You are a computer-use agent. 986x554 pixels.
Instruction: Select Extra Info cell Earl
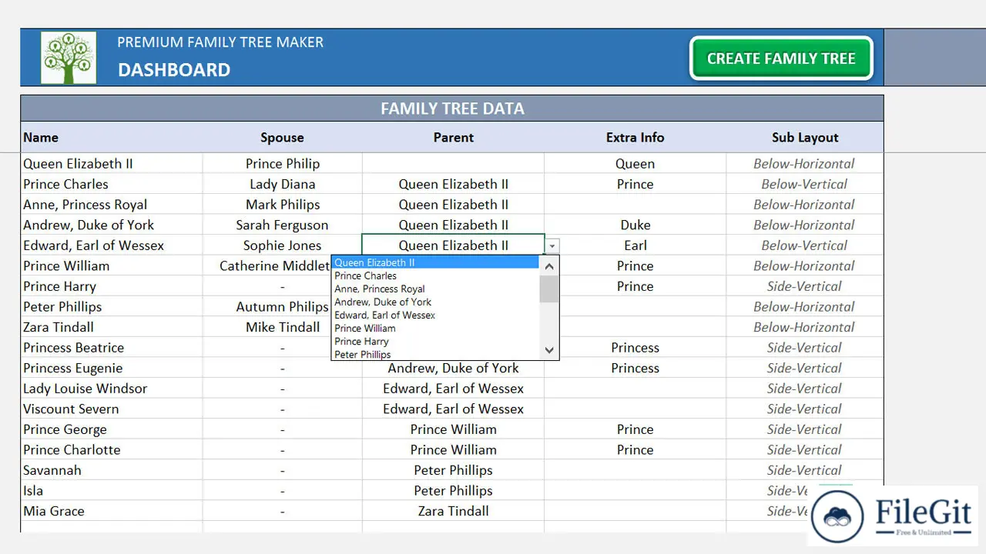pos(635,245)
